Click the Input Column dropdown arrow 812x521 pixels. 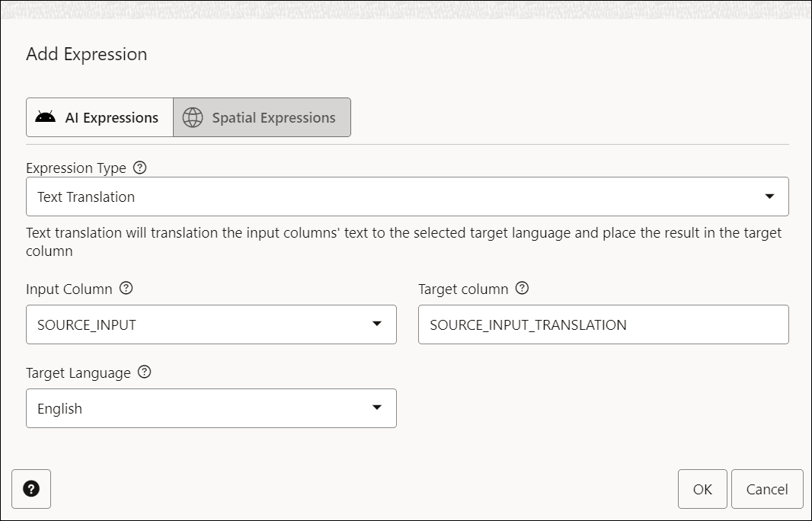[x=377, y=324]
